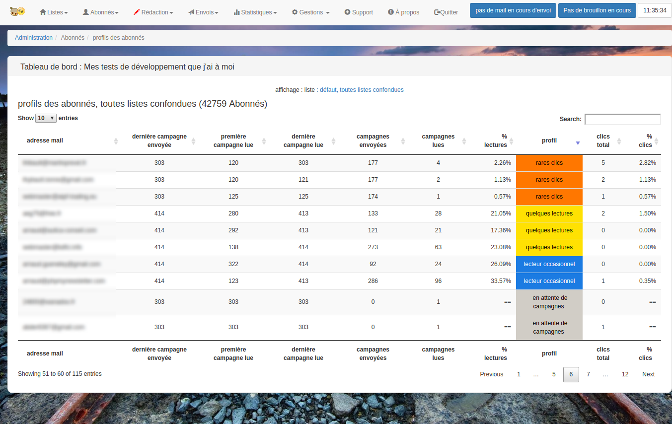Screen dimensions: 672x424
Task: Sort the adresse mail column
Action: click(116, 141)
